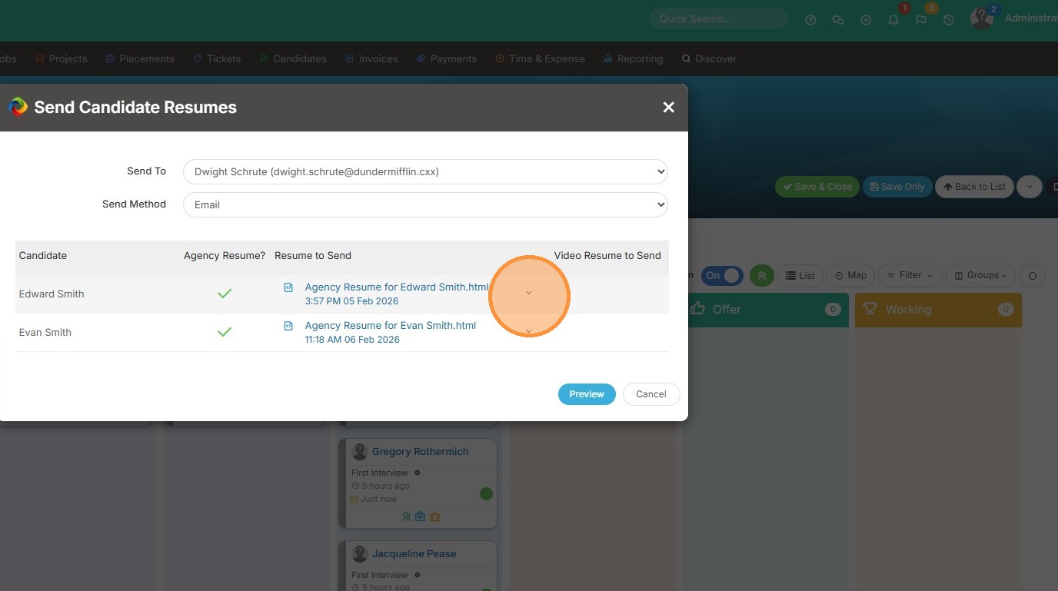Open the flagged items flag icon
Viewport: 1058px width, 591px height.
(921, 20)
